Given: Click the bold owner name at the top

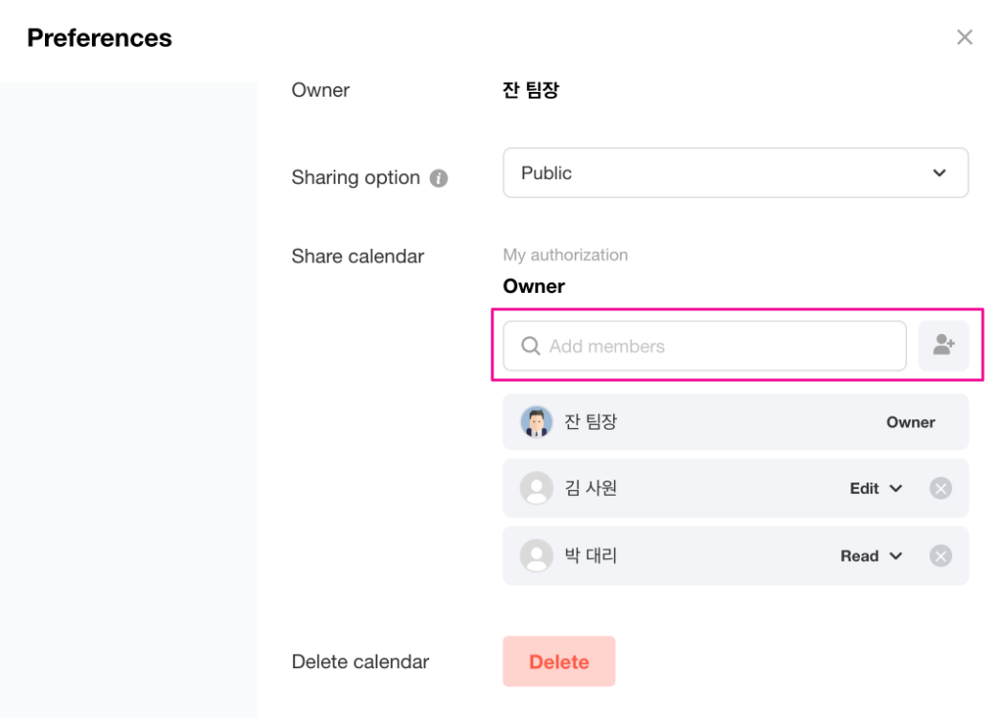Looking at the screenshot, I should (x=531, y=91).
